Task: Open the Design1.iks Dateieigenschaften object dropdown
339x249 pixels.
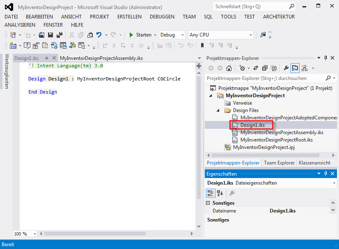Action: (x=334, y=183)
